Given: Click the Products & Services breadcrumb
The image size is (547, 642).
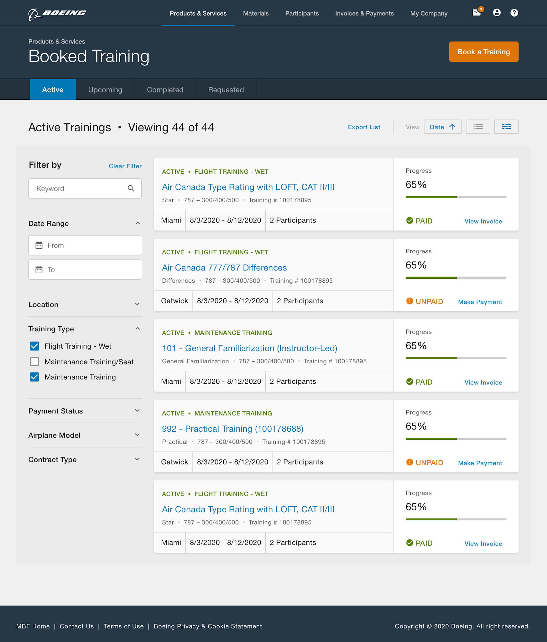Looking at the screenshot, I should pyautogui.click(x=57, y=41).
